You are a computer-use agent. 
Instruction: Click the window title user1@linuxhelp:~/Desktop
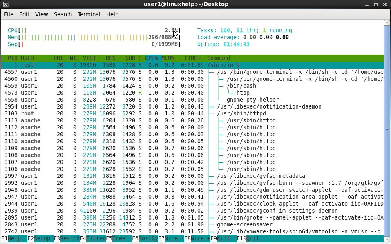click(x=186, y=4)
